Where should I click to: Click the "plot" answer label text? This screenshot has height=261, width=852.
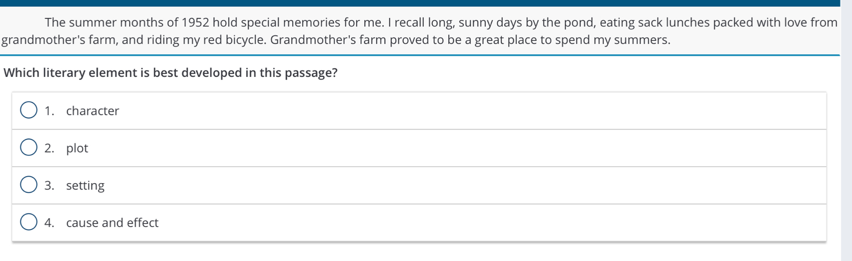(x=77, y=148)
